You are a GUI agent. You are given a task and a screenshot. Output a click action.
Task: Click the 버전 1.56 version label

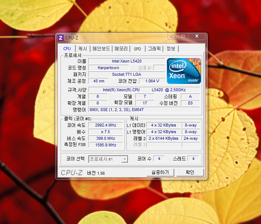(x=96, y=173)
